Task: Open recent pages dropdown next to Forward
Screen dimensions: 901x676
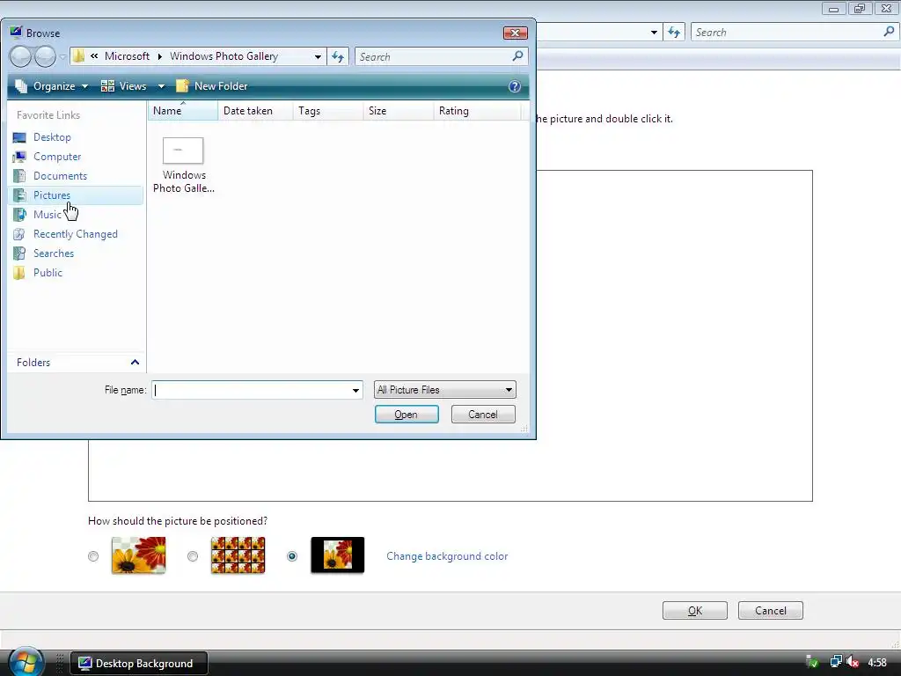Action: tap(62, 57)
